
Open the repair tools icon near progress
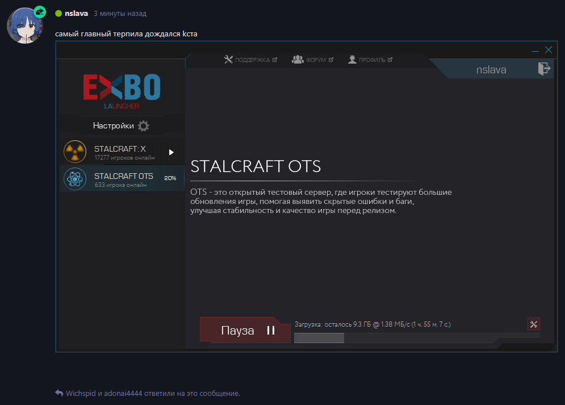coord(534,324)
